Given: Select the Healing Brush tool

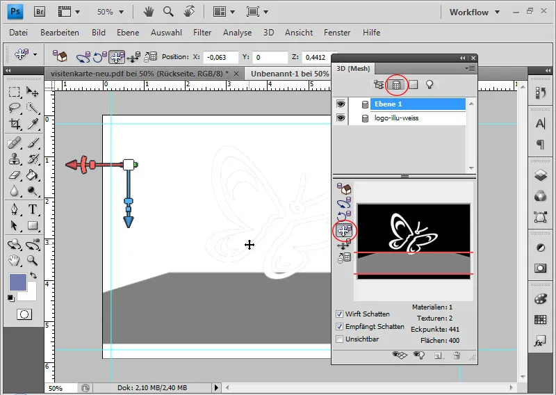Looking at the screenshot, I should pyautogui.click(x=14, y=143).
